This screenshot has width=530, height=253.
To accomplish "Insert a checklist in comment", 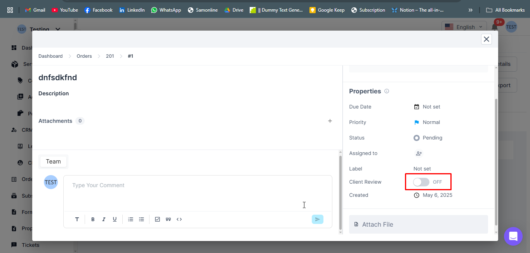I will (x=157, y=219).
